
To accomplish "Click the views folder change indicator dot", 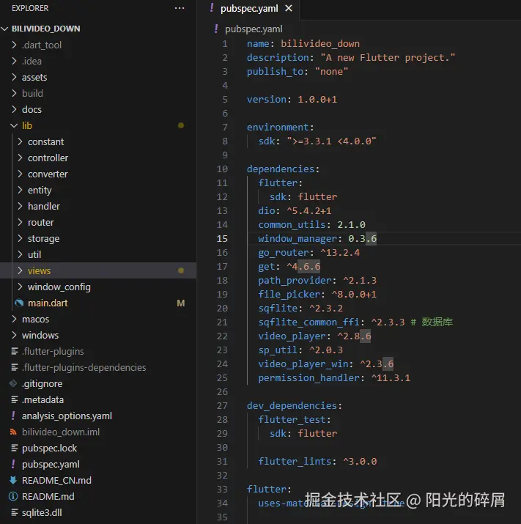I will pos(181,270).
